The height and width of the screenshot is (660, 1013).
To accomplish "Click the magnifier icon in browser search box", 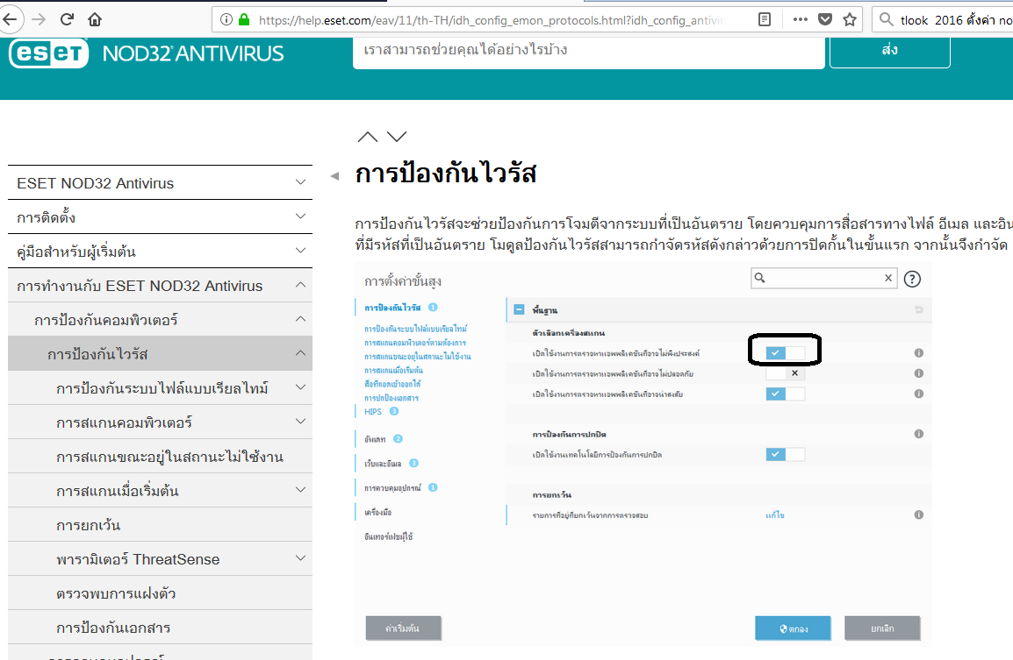I will [887, 19].
